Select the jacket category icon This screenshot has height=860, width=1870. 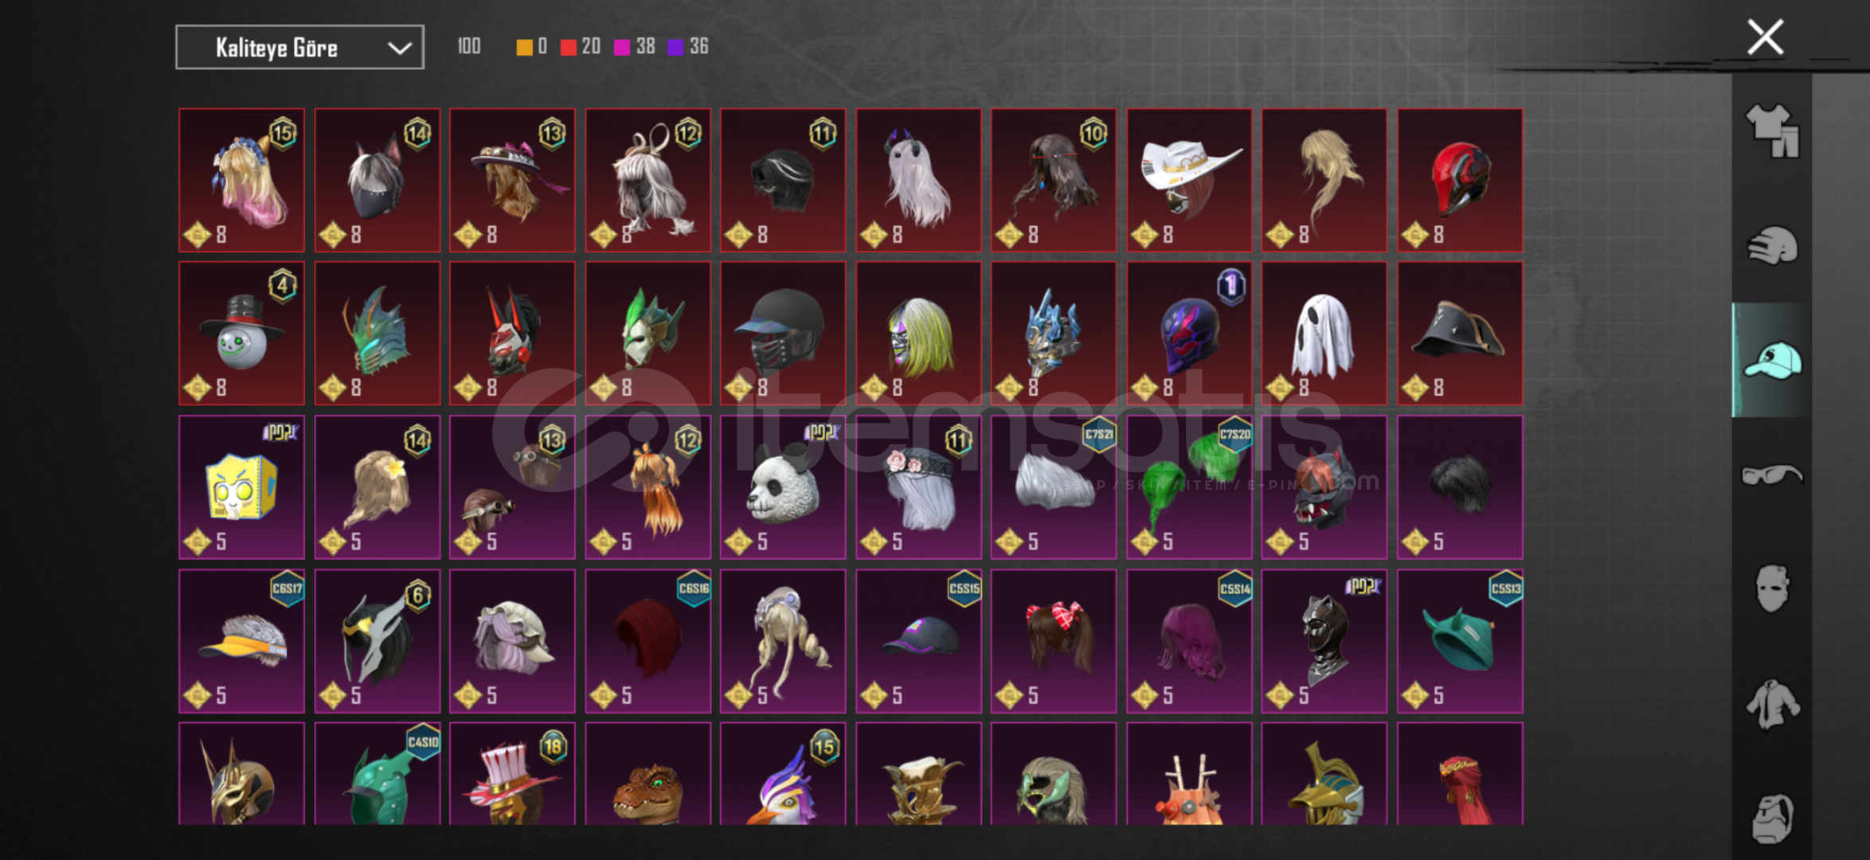click(x=1772, y=704)
